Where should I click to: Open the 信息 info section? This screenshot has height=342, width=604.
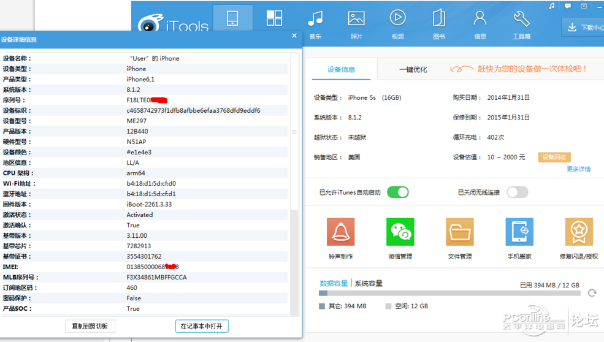[x=480, y=25]
